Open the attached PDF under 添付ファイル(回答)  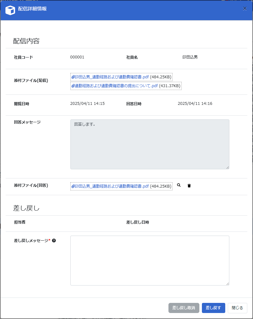112,186
